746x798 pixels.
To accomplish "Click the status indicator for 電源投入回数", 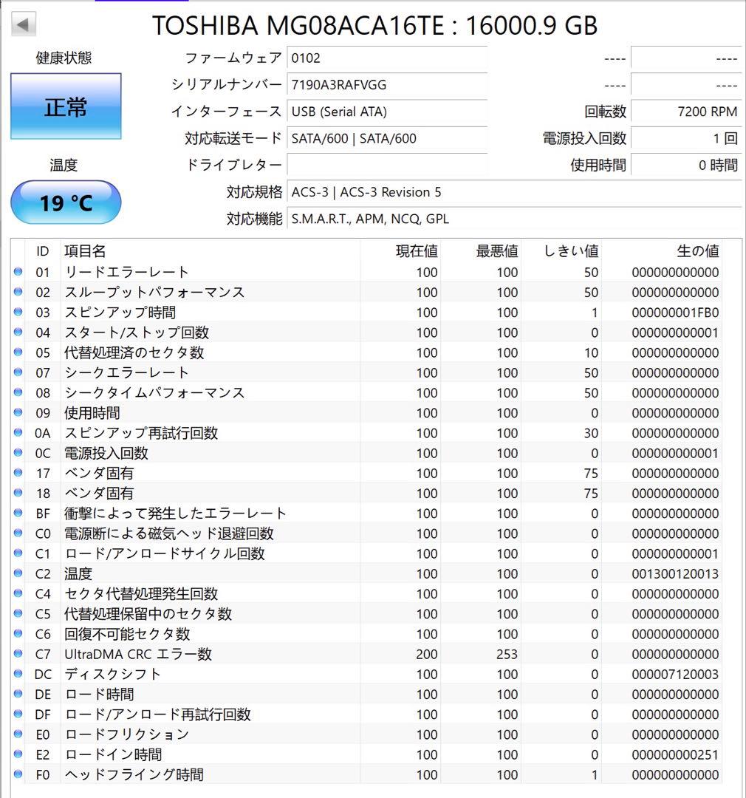I will tap(18, 453).
